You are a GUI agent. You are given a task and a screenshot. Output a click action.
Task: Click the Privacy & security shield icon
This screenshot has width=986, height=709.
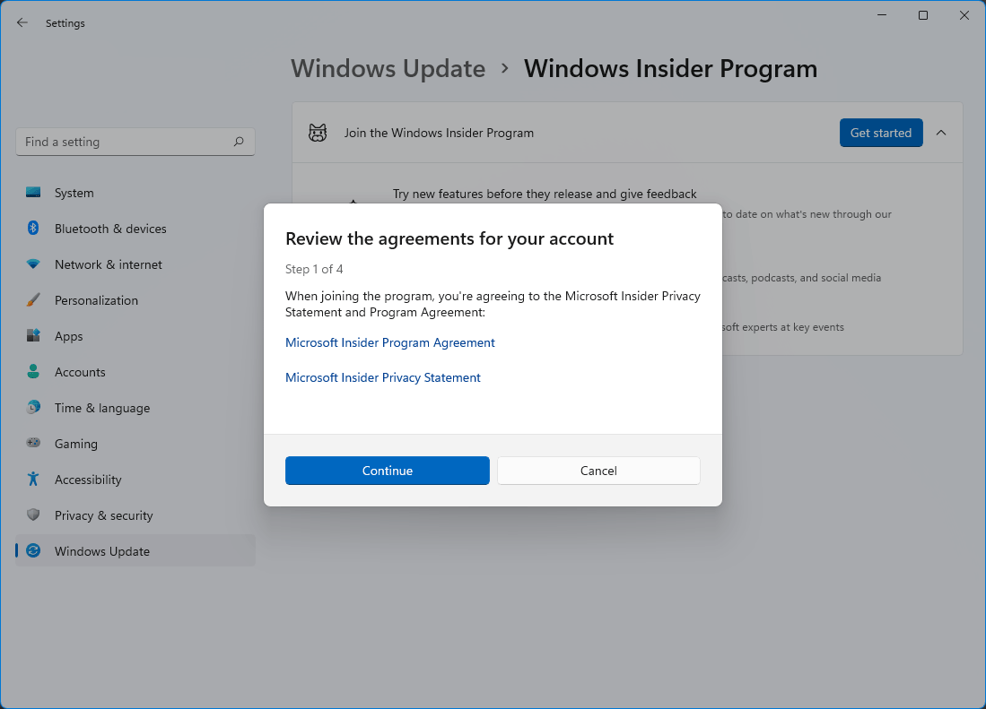[34, 514]
